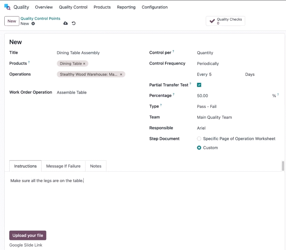286x250 pixels.
Task: Click the Upload your file button
Action: point(28,235)
